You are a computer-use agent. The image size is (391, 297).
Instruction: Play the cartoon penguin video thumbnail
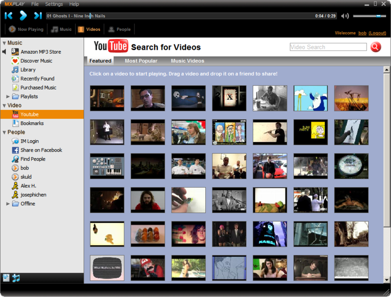coord(310,98)
